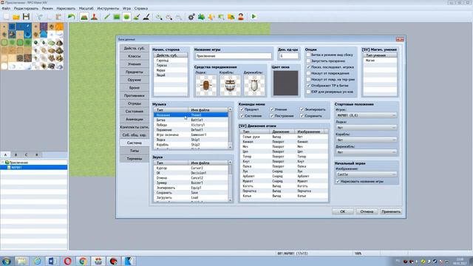The height and width of the screenshot is (266, 473).
Task: Start Playtest with green play icon
Action: (x=253, y=16)
